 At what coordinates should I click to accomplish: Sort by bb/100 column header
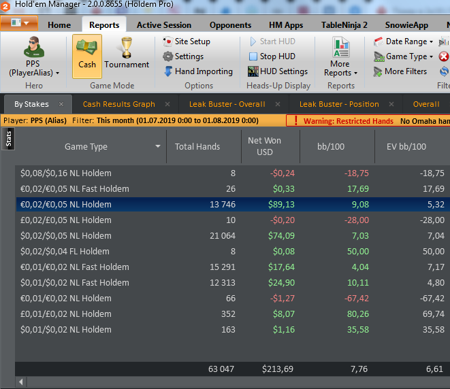pos(337,146)
